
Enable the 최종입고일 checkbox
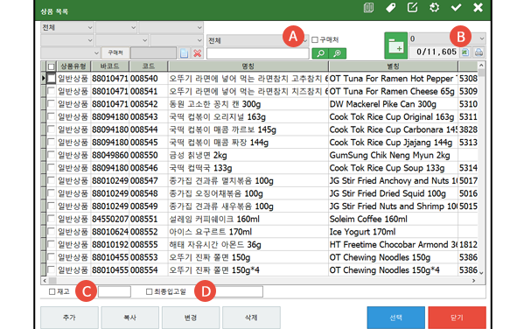(x=149, y=292)
